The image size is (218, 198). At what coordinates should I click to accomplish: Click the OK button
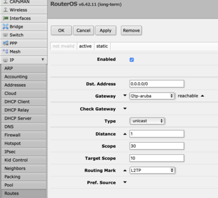61,31
